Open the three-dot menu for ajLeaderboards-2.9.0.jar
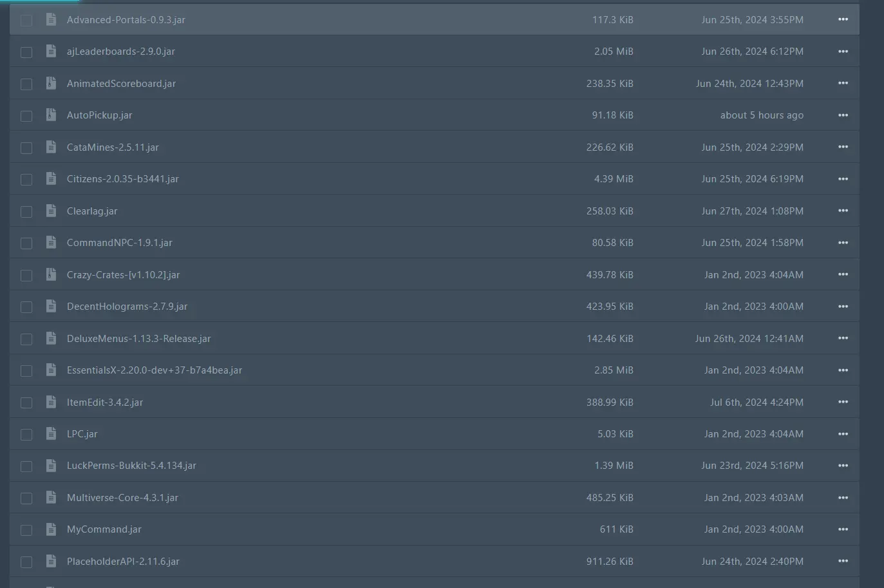Image resolution: width=884 pixels, height=588 pixels. (843, 51)
